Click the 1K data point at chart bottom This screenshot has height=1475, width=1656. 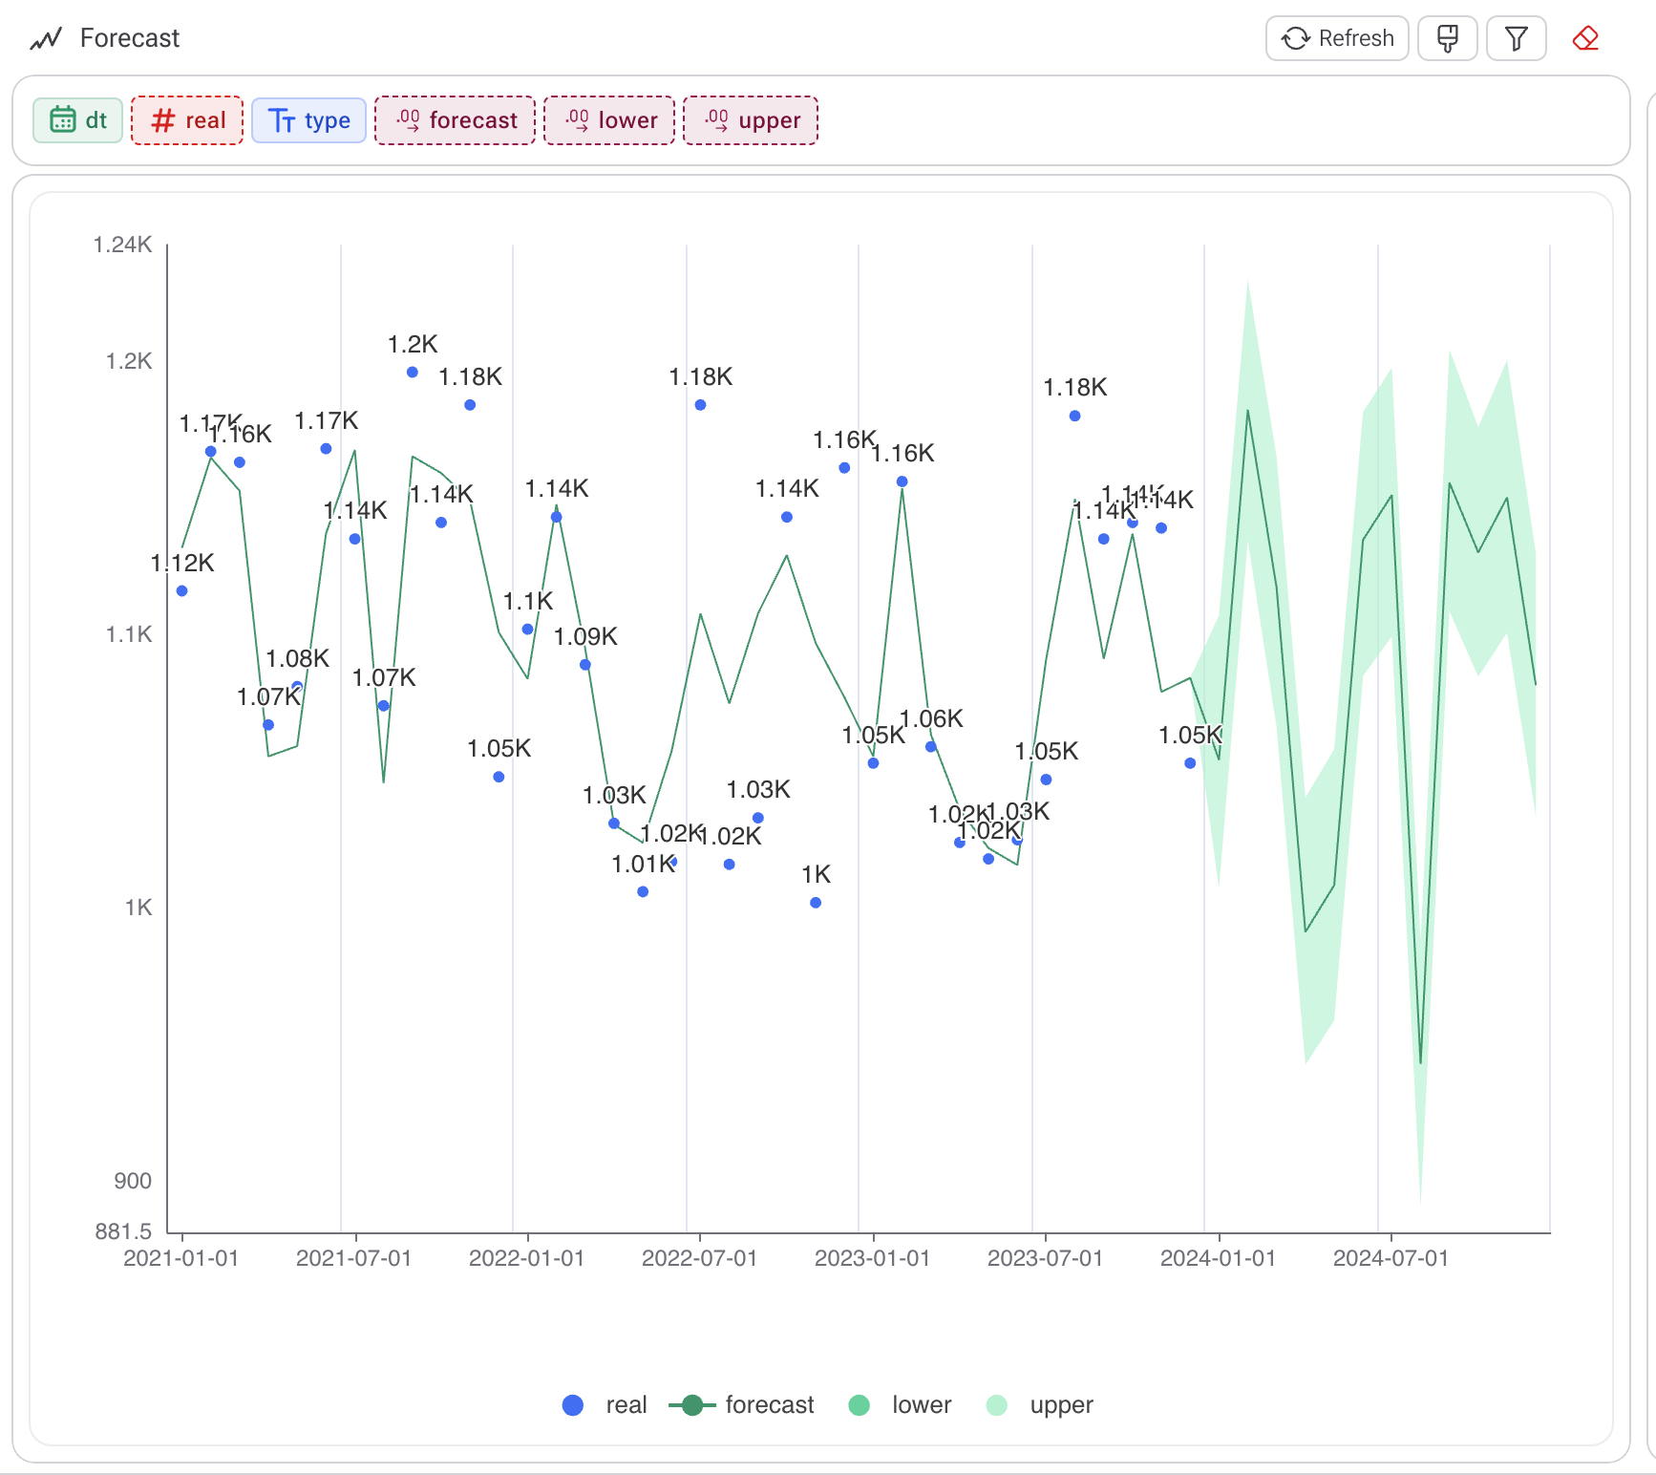pos(816,903)
